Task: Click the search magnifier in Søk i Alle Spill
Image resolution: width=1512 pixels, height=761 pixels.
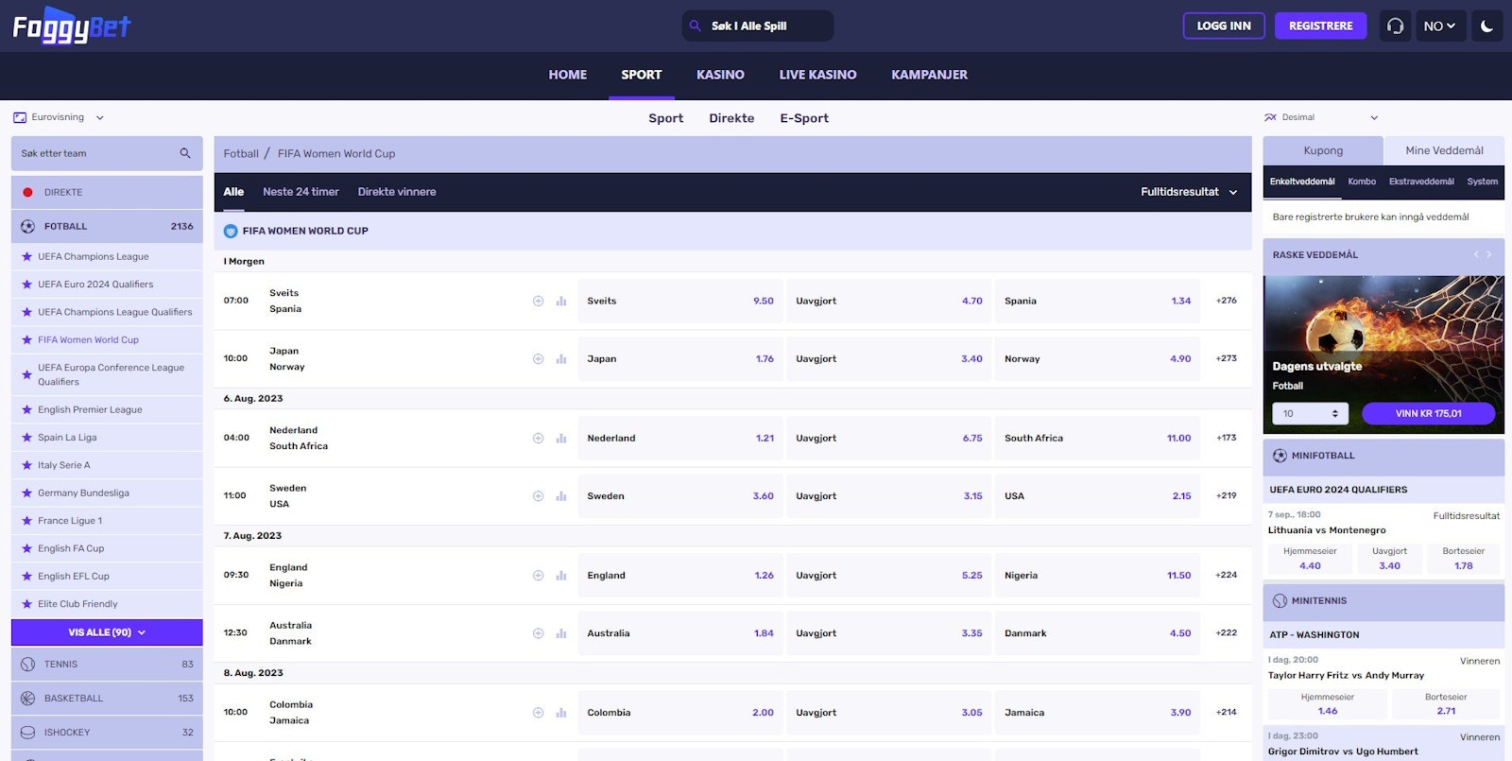Action: point(696,26)
